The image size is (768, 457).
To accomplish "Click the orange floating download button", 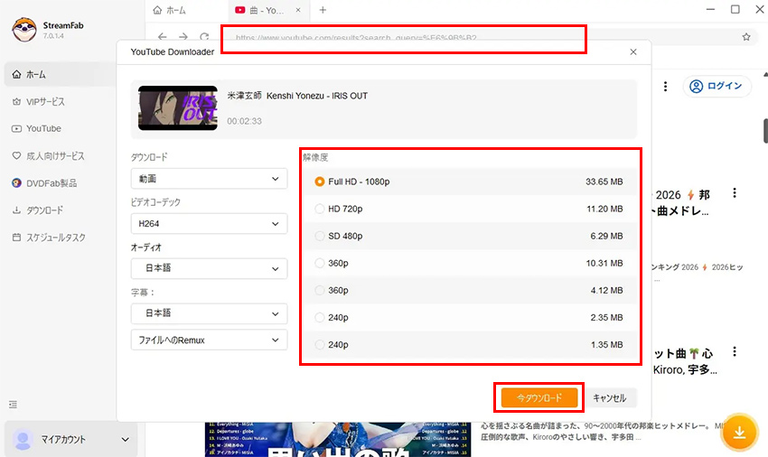I will click(x=740, y=433).
